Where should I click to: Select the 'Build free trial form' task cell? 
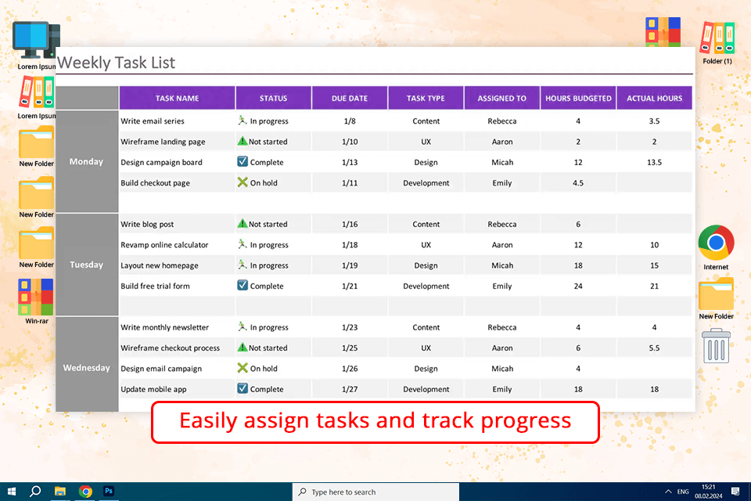point(178,286)
